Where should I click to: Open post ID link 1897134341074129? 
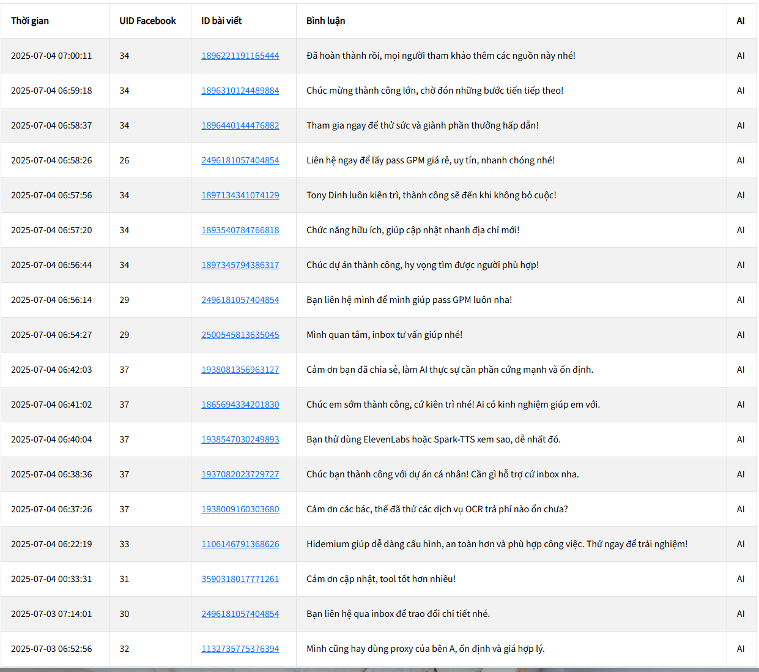tap(240, 195)
